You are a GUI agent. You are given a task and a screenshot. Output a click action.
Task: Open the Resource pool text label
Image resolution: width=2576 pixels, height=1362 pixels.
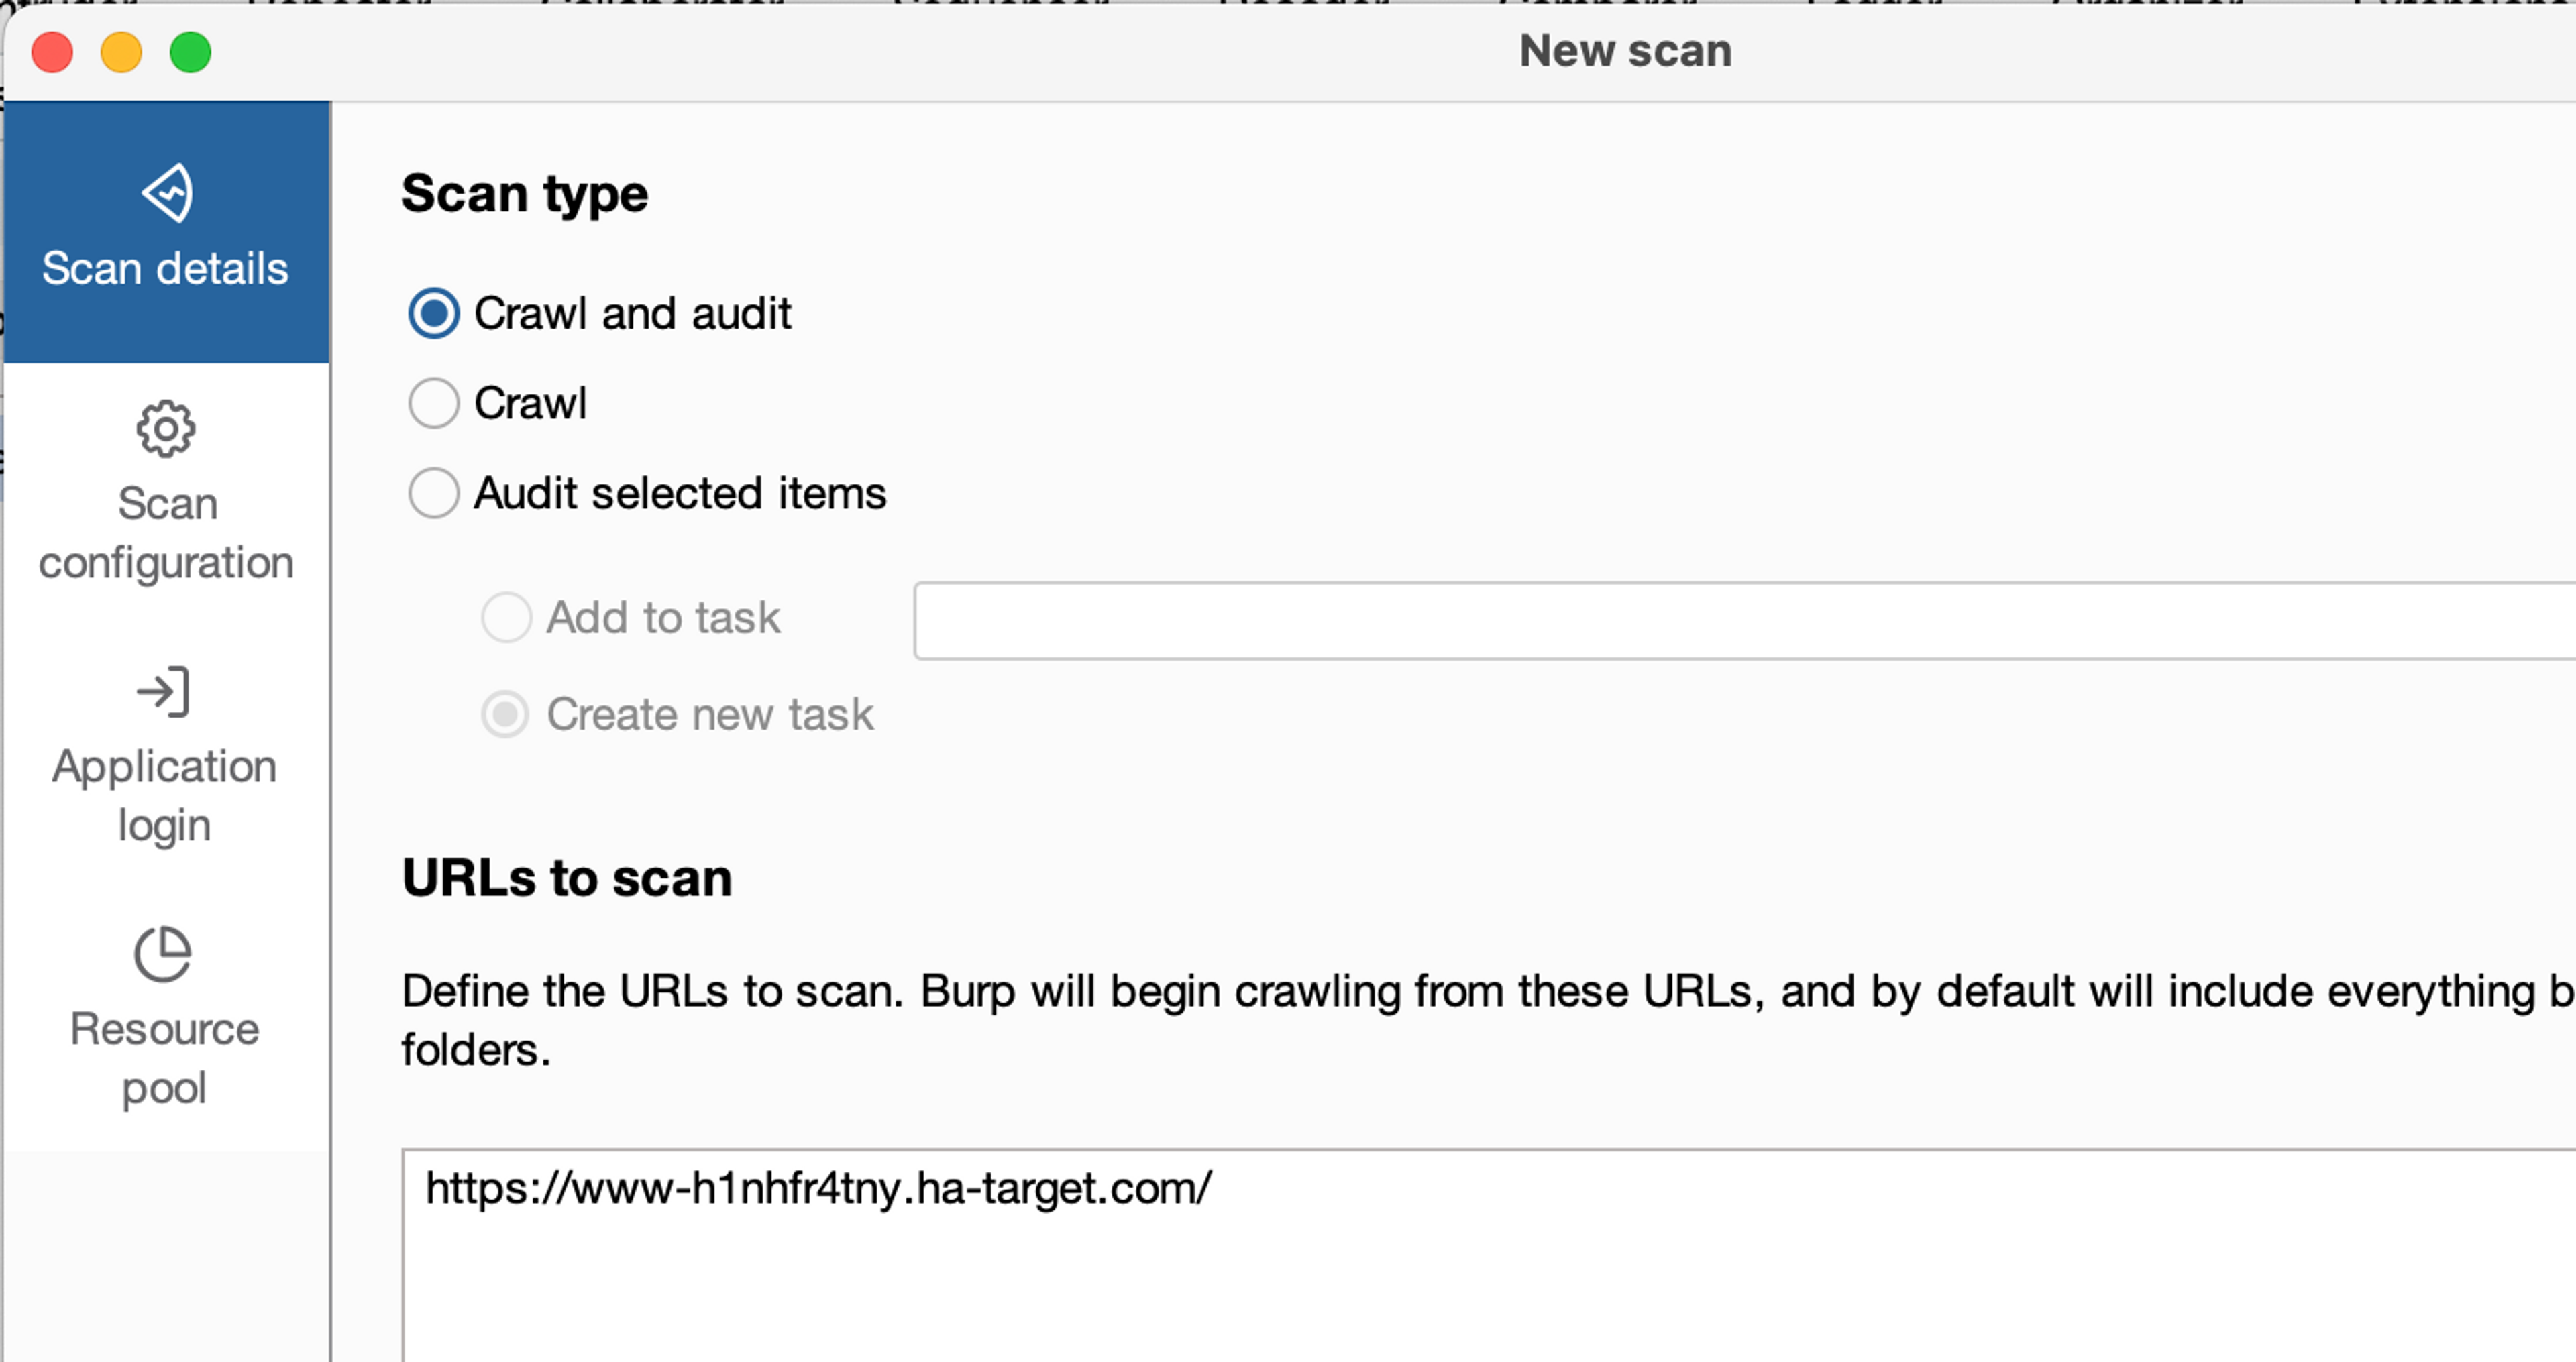point(164,1059)
